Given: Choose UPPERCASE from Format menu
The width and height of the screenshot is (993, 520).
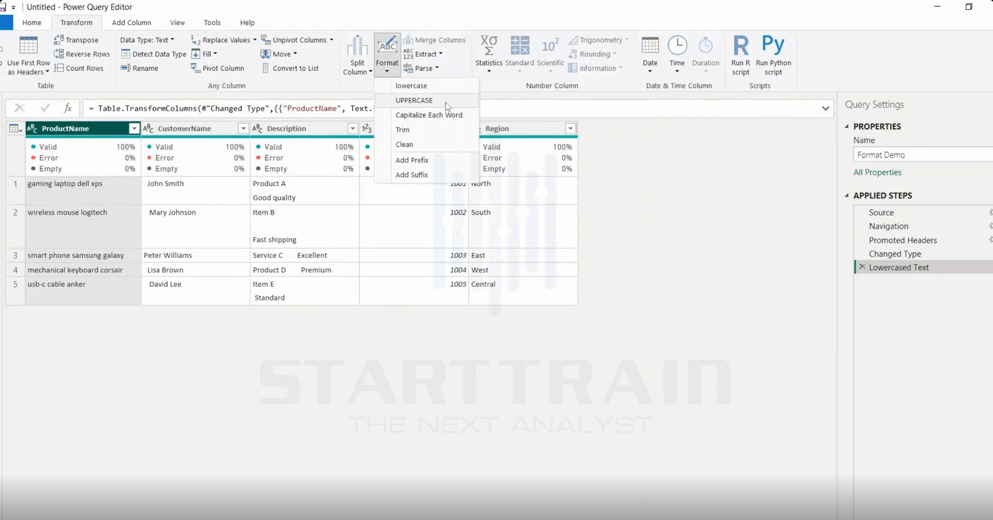Looking at the screenshot, I should click(426, 101).
